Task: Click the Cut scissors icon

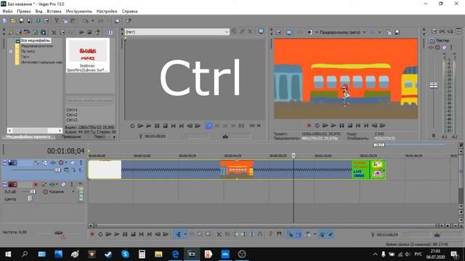Action: point(57,21)
